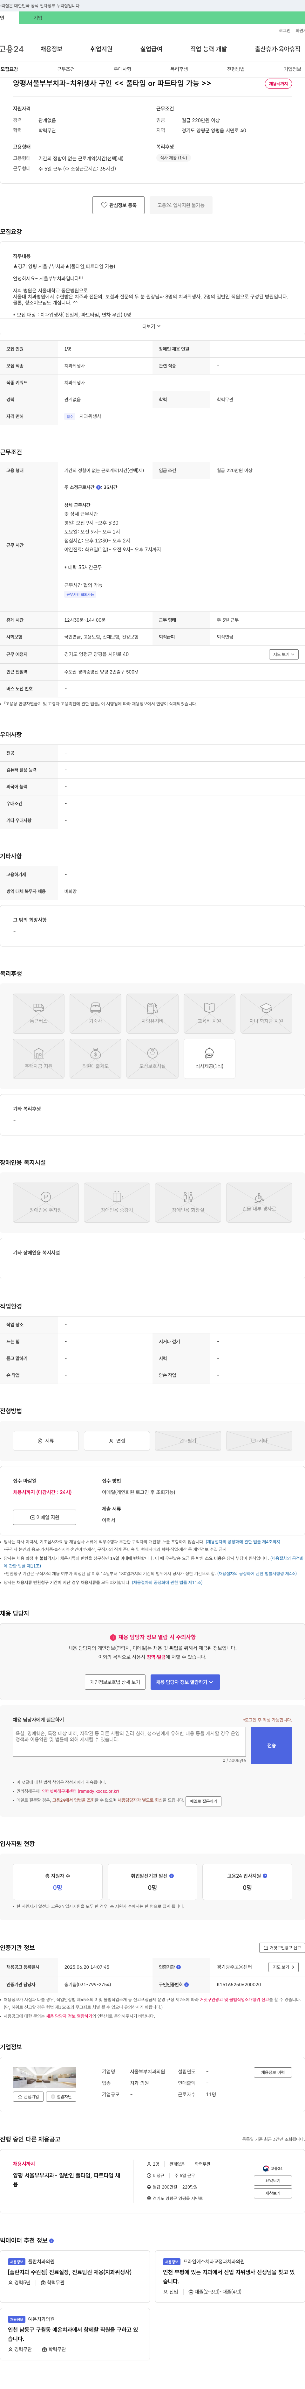Click the 면접 screening method icon
Viewport: 305px width, 2389px height.
click(x=117, y=1440)
